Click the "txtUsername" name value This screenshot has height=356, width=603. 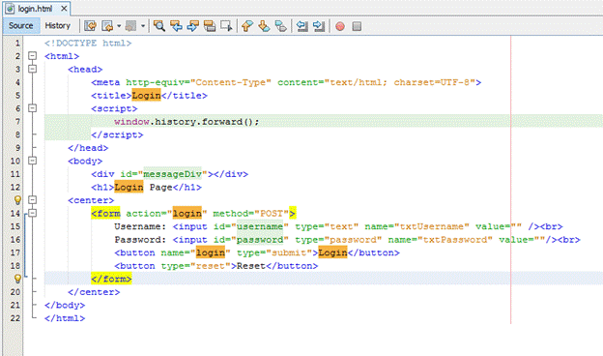point(432,226)
